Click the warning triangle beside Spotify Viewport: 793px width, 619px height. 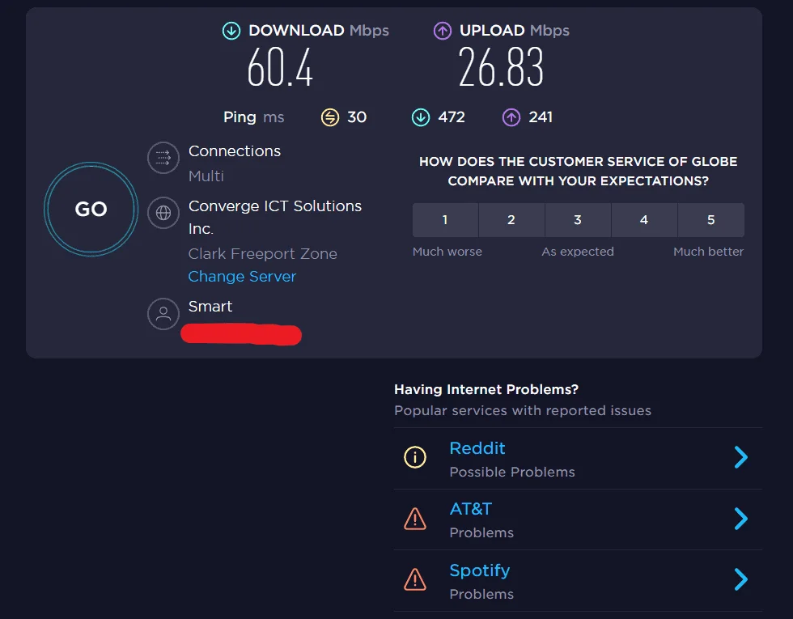pos(415,579)
